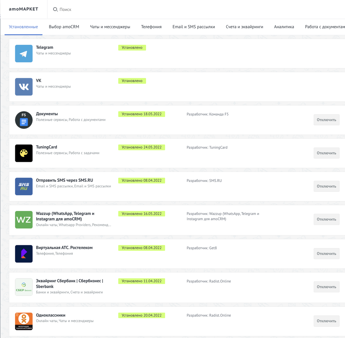Click Отключить for SMS.RU integration
The width and height of the screenshot is (345, 338).
(327, 186)
